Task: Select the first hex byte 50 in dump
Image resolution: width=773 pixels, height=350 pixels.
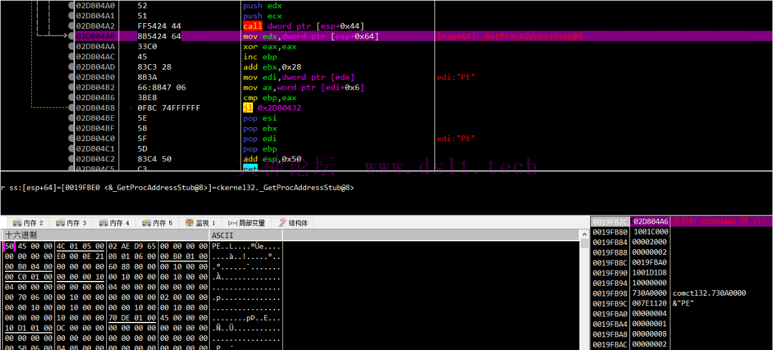Action: 9,246
